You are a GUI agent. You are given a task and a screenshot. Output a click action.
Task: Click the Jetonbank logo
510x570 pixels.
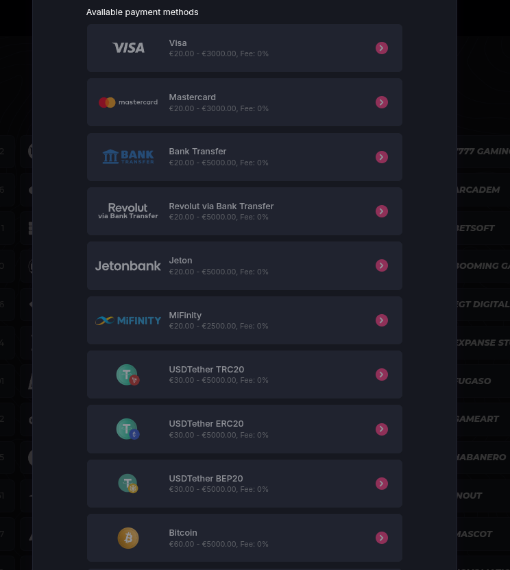128,265
